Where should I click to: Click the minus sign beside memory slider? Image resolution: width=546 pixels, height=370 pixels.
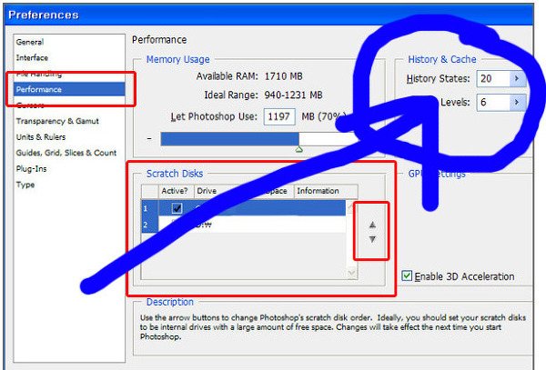(x=149, y=139)
